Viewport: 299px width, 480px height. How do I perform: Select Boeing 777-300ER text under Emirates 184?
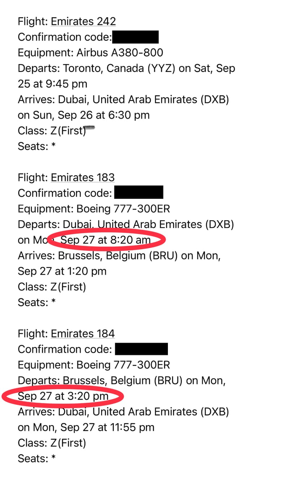(x=123, y=365)
